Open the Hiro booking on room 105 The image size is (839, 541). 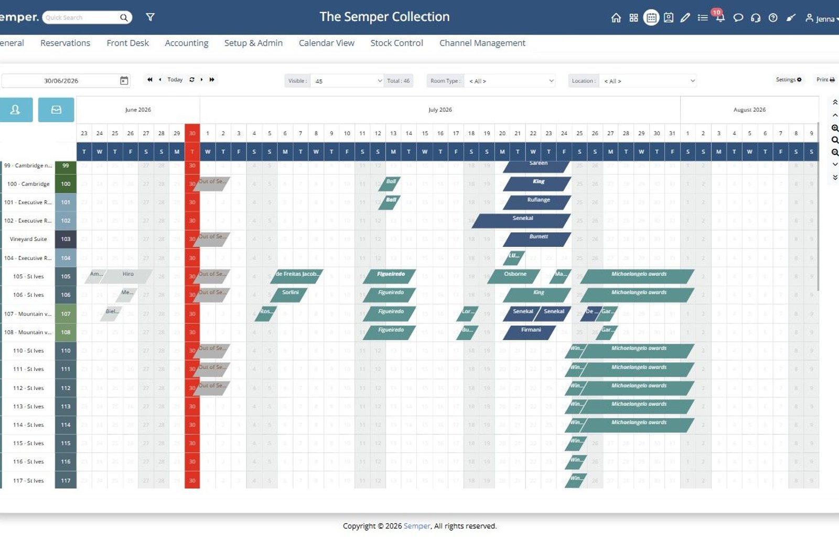point(126,276)
